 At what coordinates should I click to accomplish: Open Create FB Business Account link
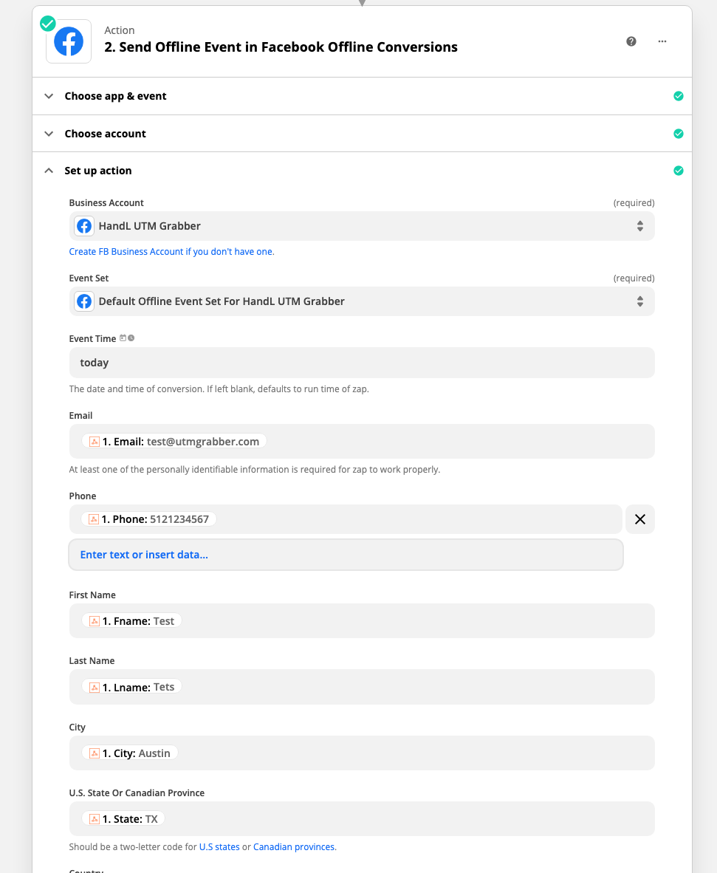coord(171,252)
